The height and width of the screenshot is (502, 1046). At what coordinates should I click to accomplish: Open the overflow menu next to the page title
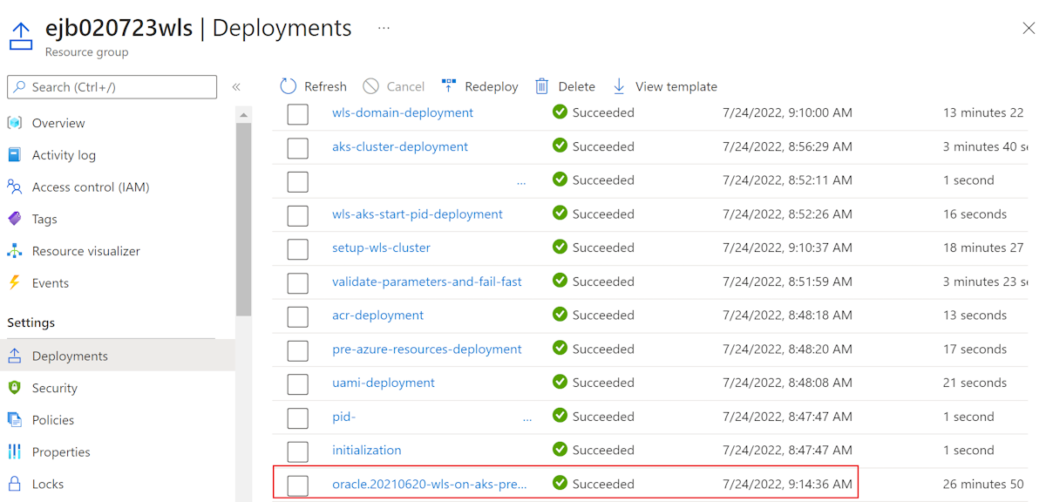pos(382,28)
